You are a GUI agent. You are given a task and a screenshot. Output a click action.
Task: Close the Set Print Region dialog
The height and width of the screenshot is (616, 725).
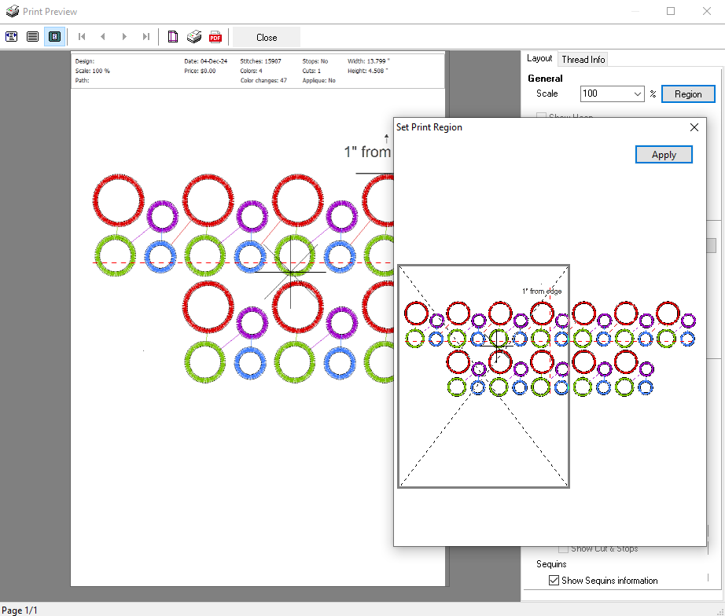pyautogui.click(x=694, y=127)
